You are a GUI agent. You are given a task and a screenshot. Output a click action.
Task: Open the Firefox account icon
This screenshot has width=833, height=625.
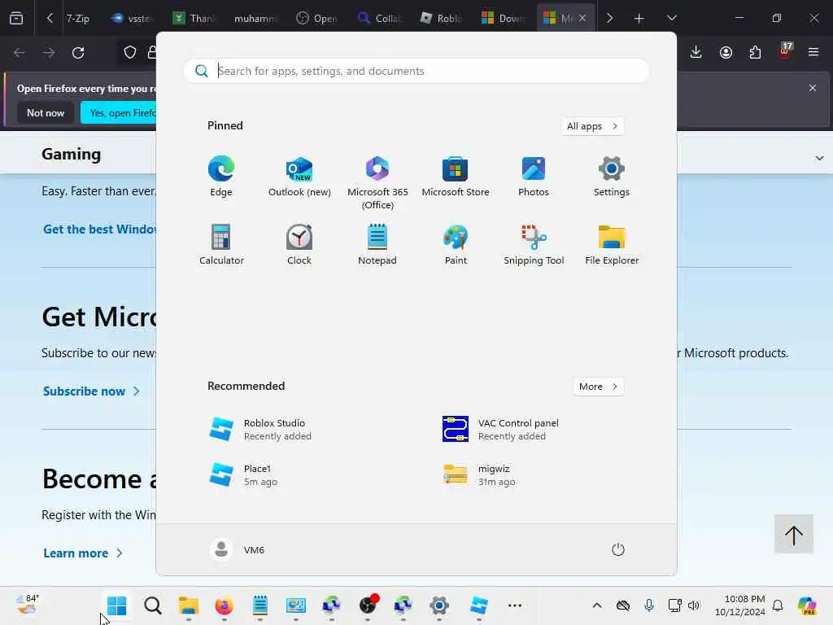point(726,52)
